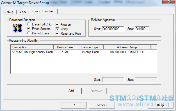
Task: Edit RAM for Algorithm Size field
Action: pos(142,29)
